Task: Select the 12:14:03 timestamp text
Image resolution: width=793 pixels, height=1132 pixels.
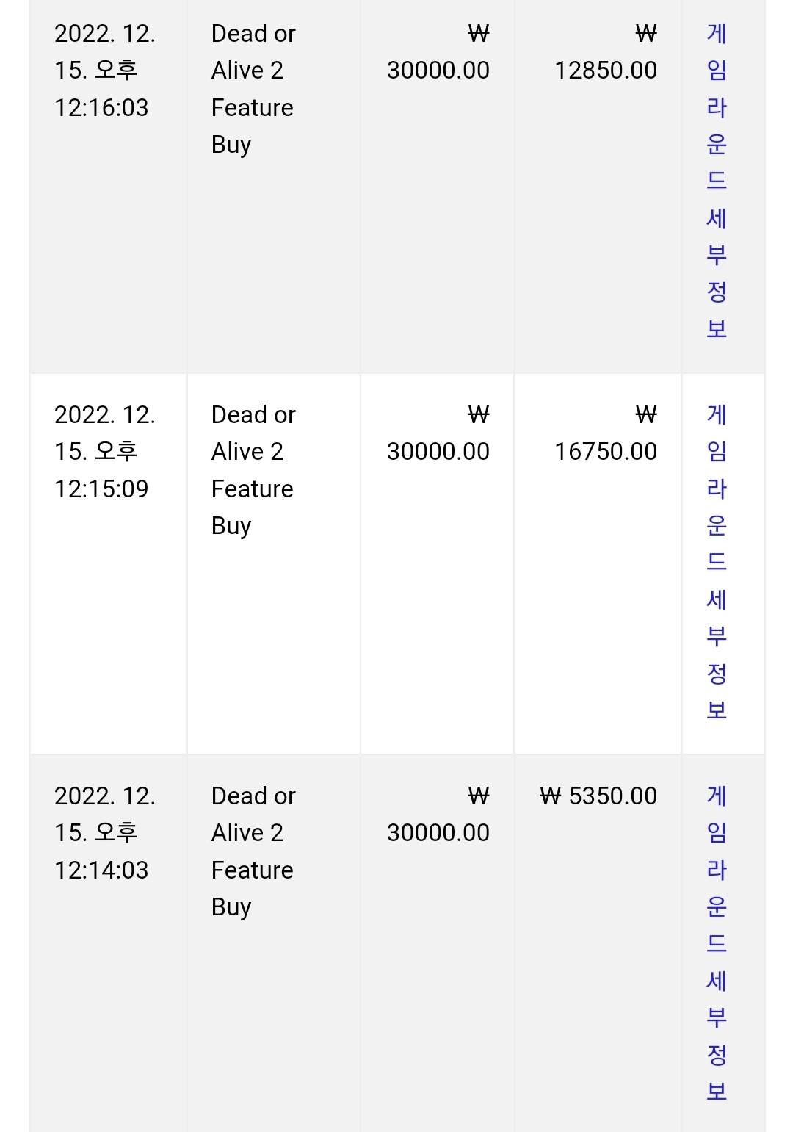Action: [x=101, y=870]
